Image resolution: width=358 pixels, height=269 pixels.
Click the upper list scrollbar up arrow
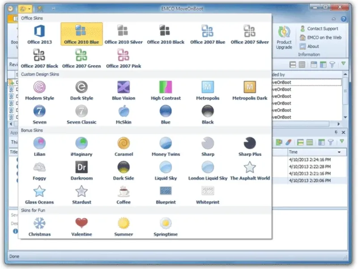345,74
